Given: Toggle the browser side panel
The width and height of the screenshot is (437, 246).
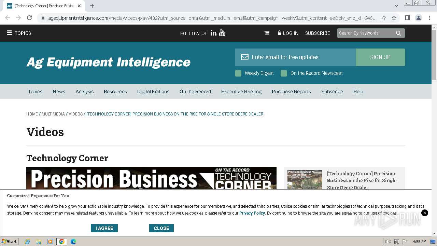Looking at the screenshot, I should click(407, 18).
